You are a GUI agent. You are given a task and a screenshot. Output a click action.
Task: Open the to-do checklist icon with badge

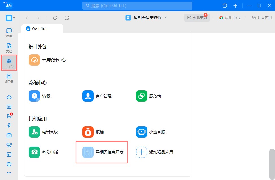9,116
